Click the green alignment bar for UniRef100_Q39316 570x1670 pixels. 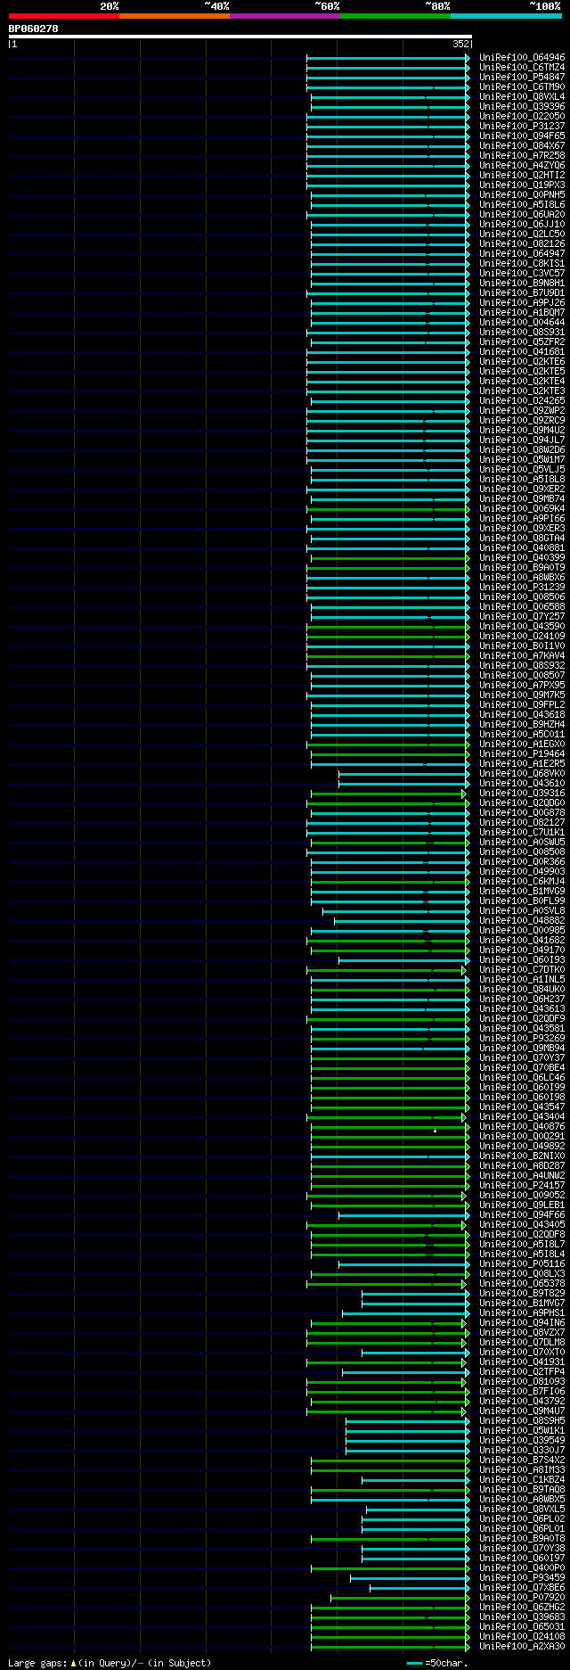click(387, 793)
